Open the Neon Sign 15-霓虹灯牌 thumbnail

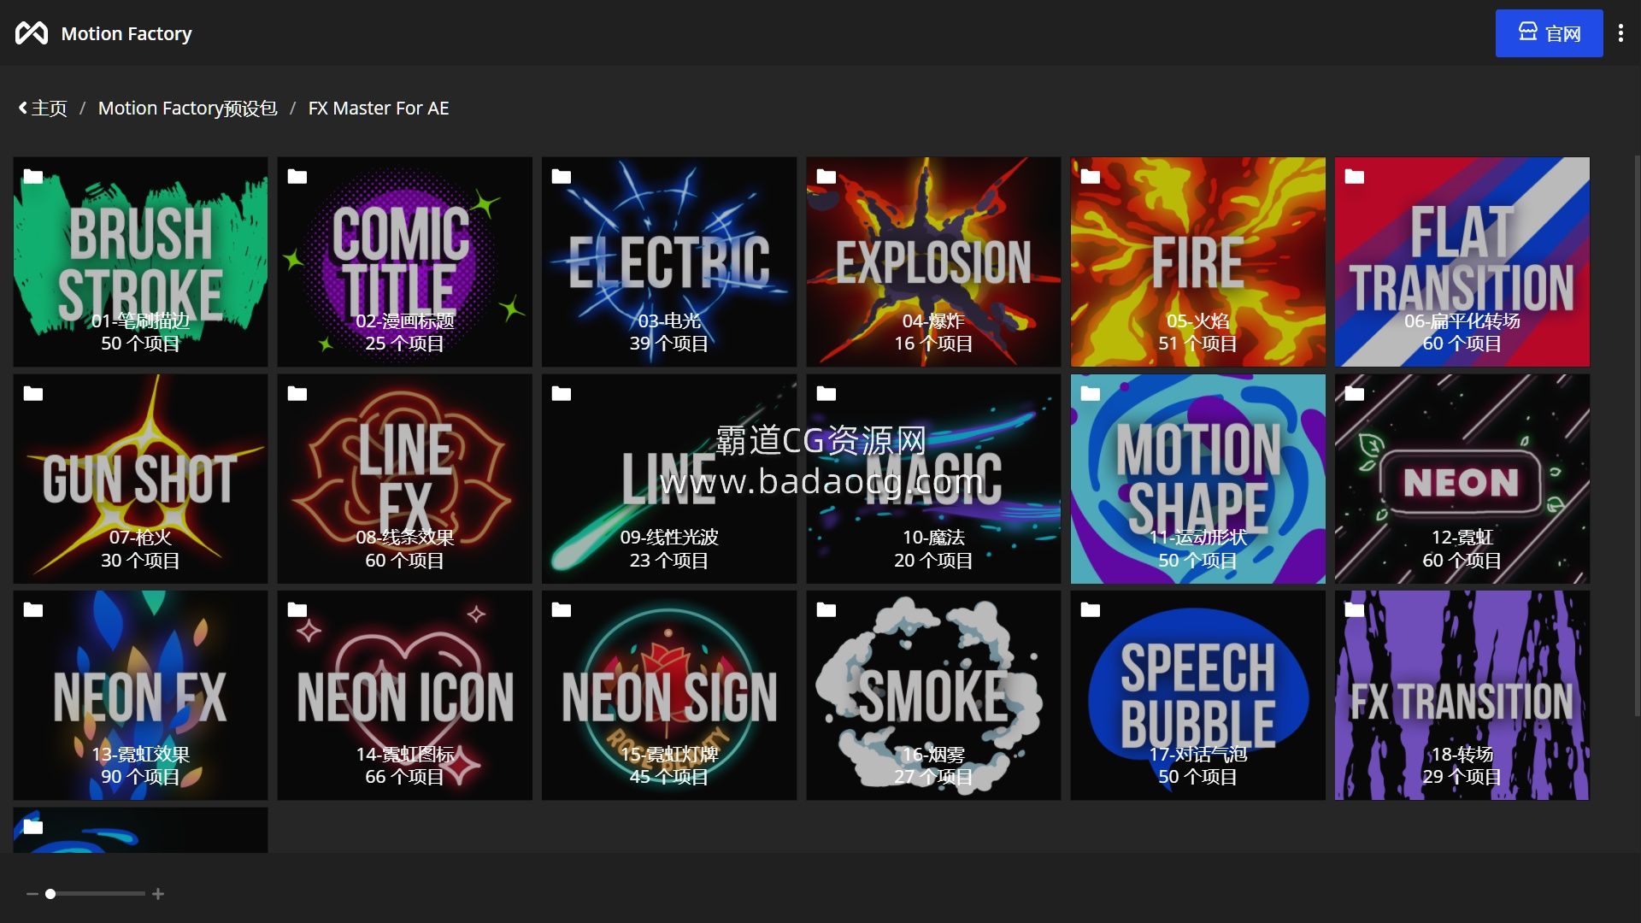coord(669,696)
